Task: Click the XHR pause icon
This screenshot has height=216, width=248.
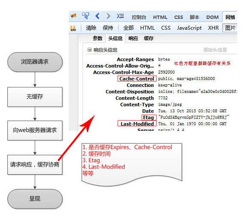Action: (73, 28)
